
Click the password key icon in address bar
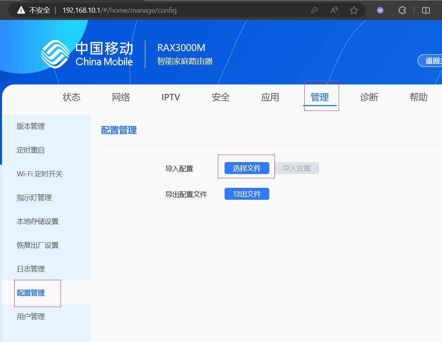[314, 10]
